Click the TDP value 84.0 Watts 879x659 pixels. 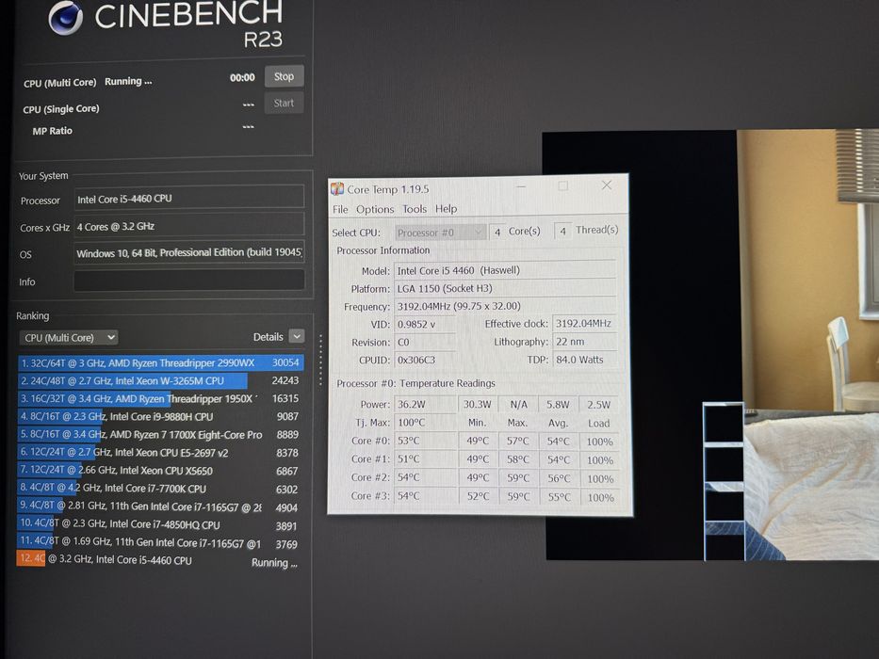pyautogui.click(x=585, y=360)
